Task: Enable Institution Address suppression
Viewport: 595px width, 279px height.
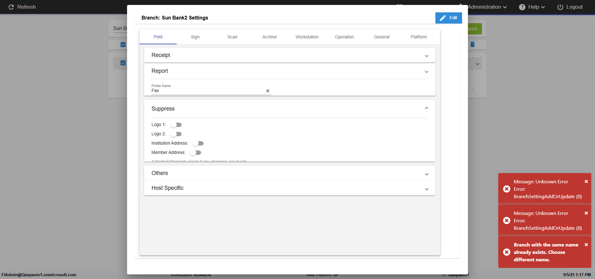Action: pyautogui.click(x=198, y=143)
